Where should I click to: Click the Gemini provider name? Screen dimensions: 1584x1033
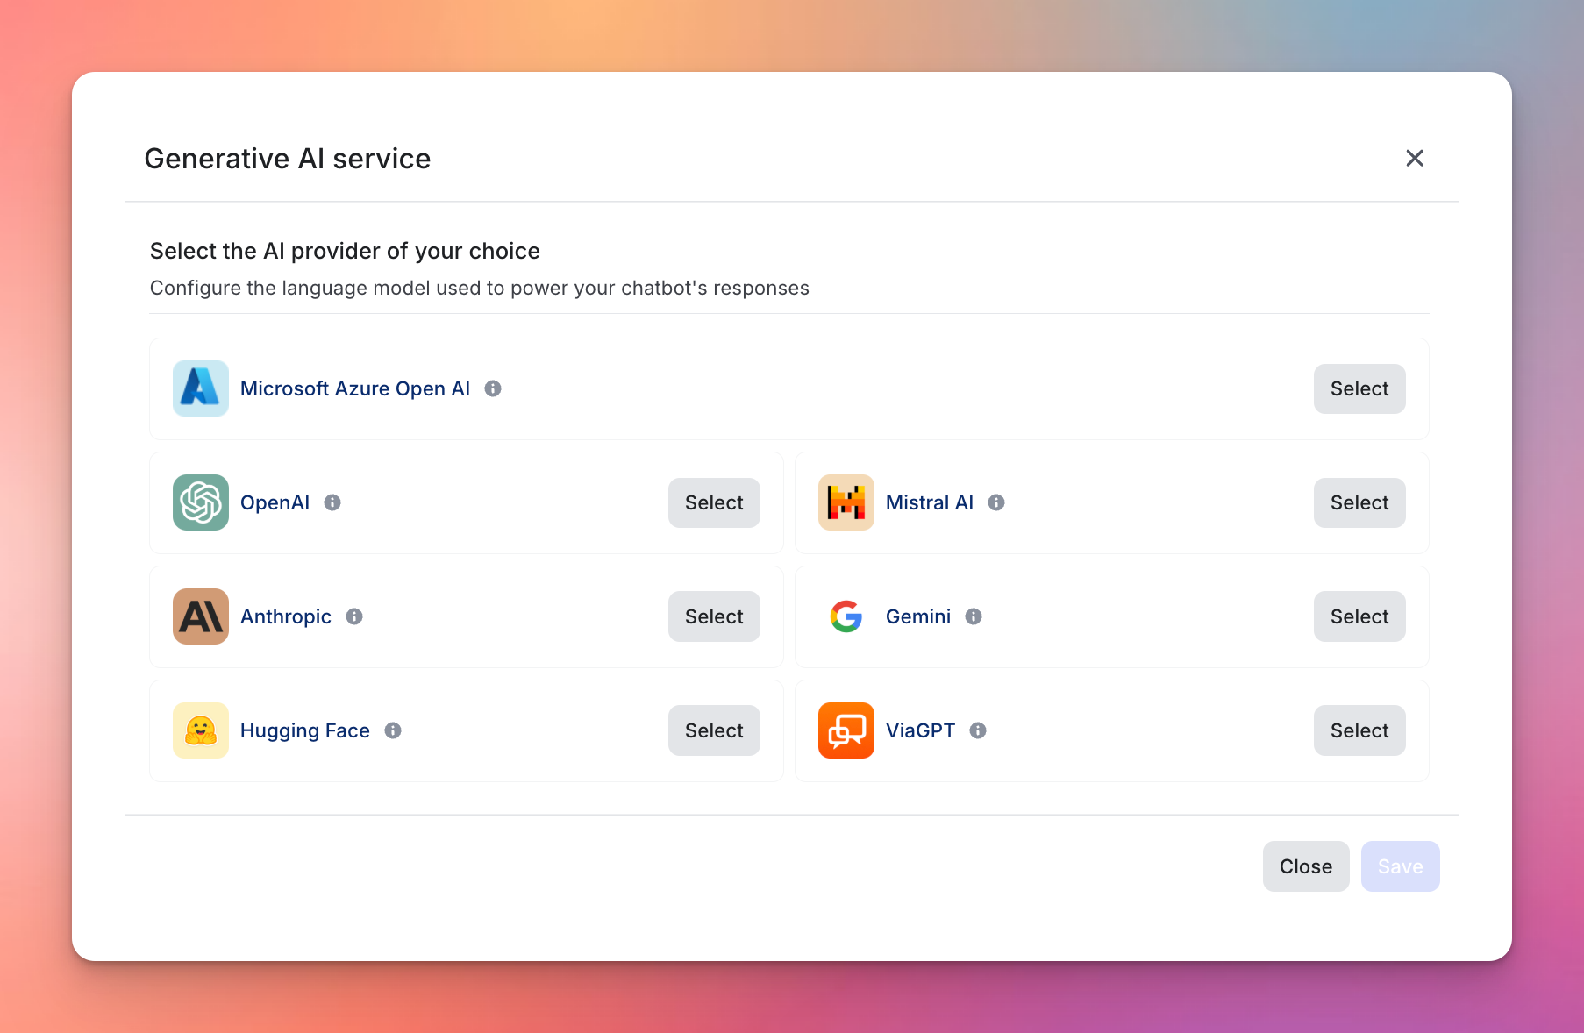coord(918,616)
